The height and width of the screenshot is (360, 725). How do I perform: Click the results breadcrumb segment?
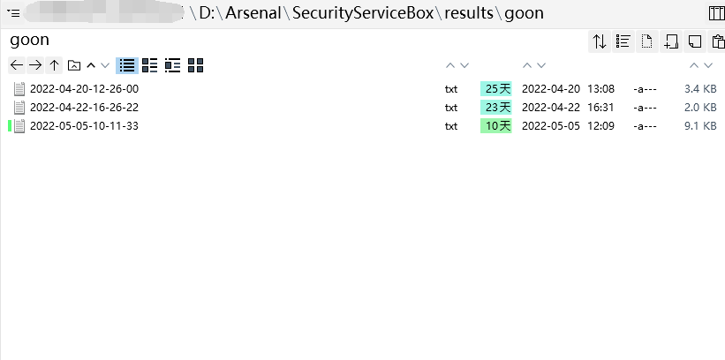[x=468, y=13]
